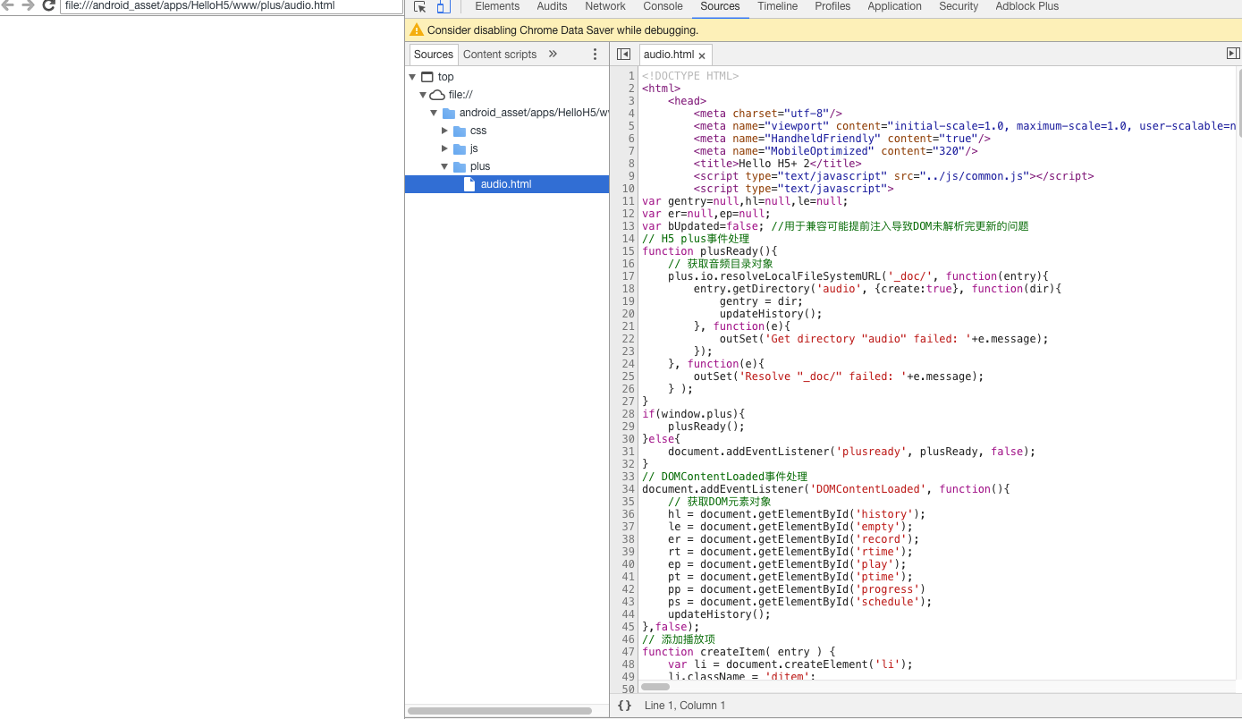Open the three-dot menu in Sources navigator
This screenshot has width=1242, height=719.
[596, 55]
